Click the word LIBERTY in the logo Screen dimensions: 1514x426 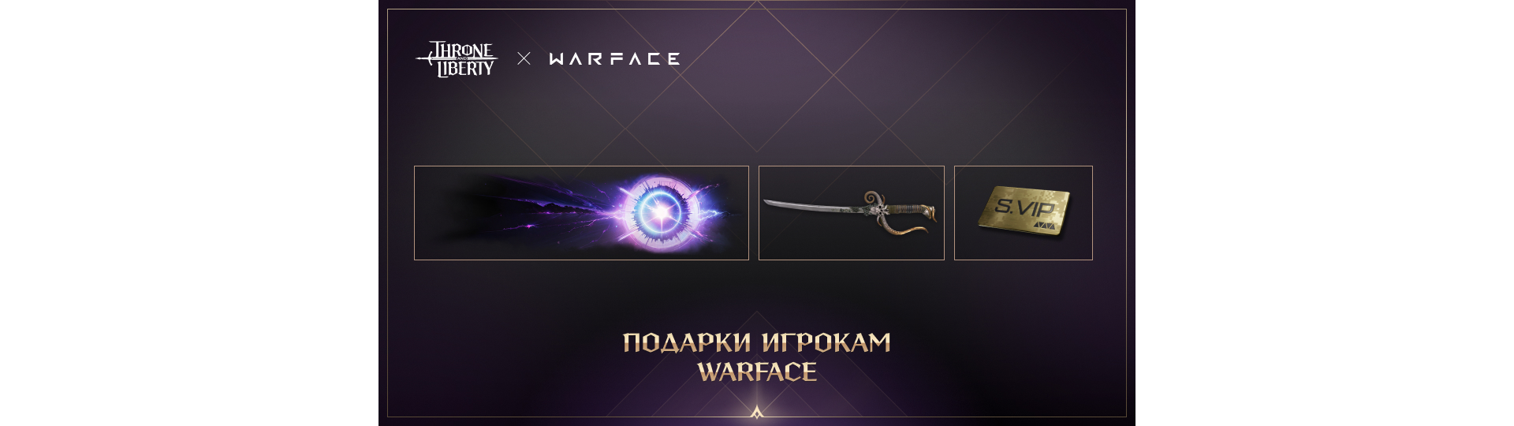(x=465, y=69)
